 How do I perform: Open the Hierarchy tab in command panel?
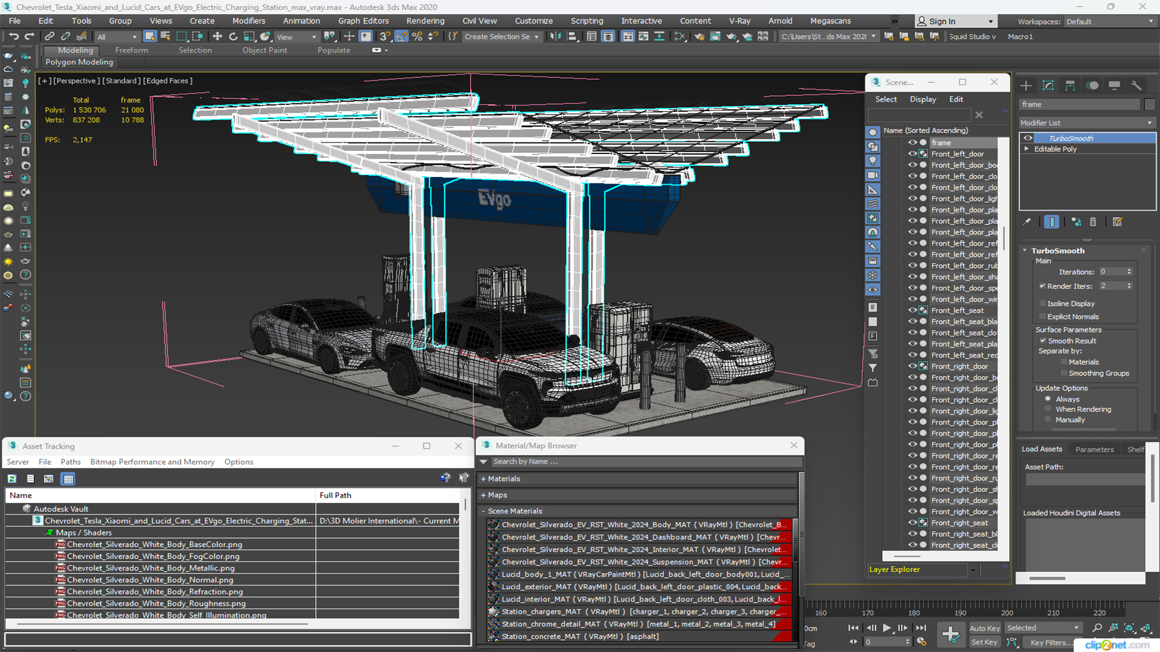coord(1070,86)
